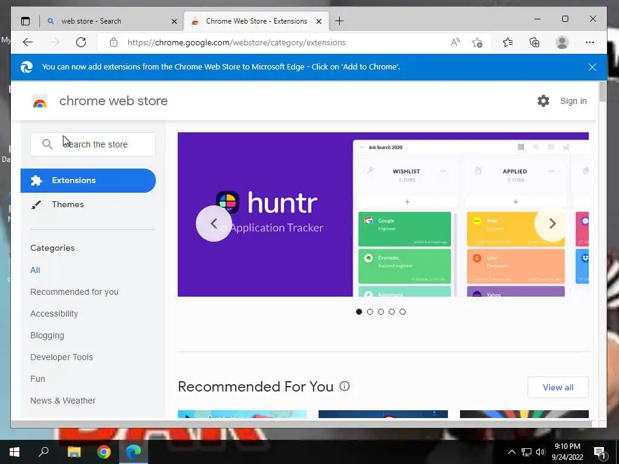619x464 pixels.
Task: Launch Google Chrome from taskbar
Action: [104, 452]
